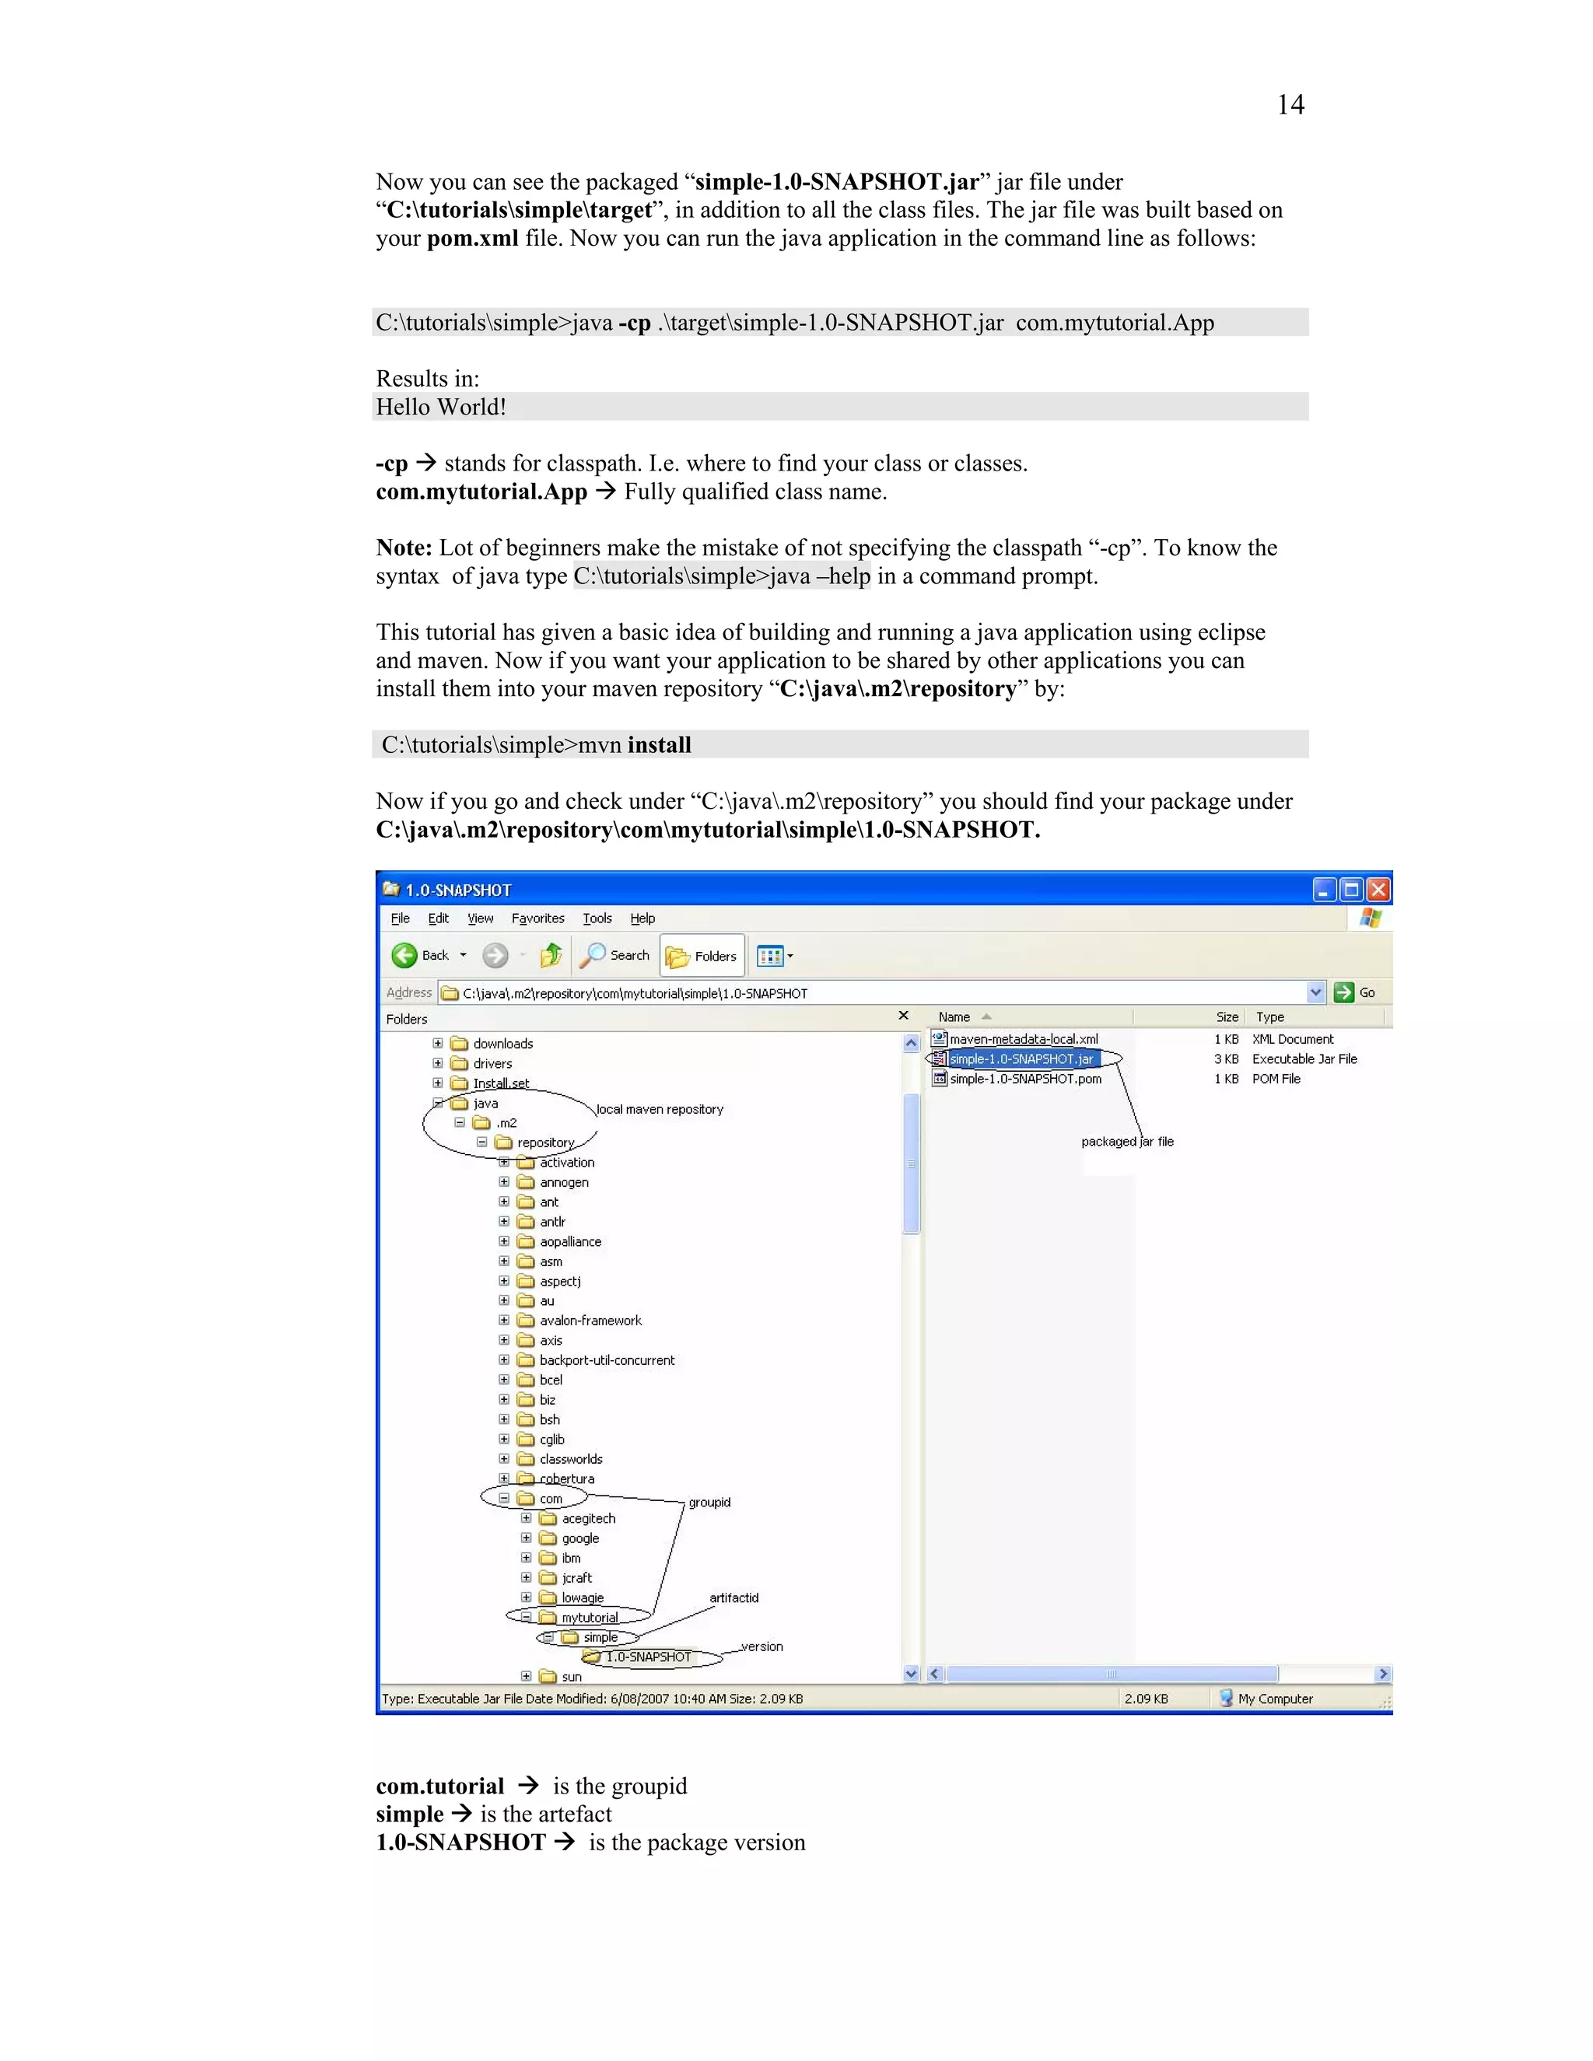
Task: Select the cglib folder icon
Action: [527, 1439]
